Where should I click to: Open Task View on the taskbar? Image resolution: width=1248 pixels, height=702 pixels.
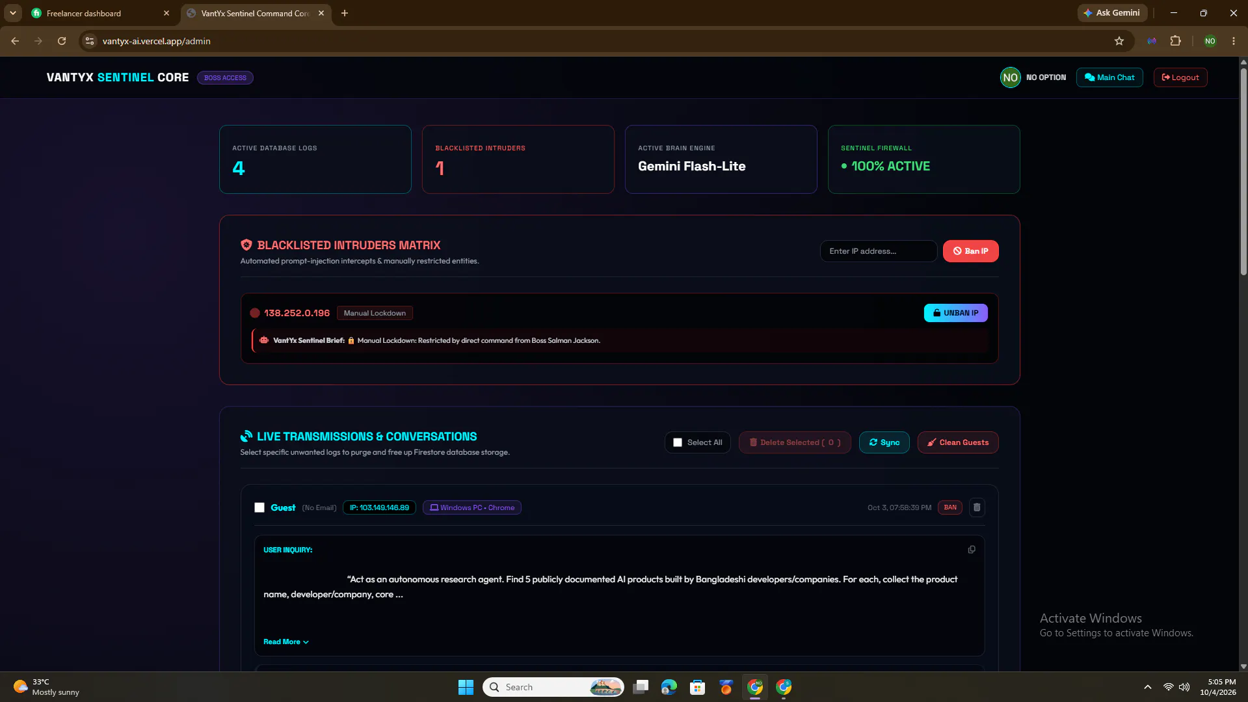[x=641, y=687]
